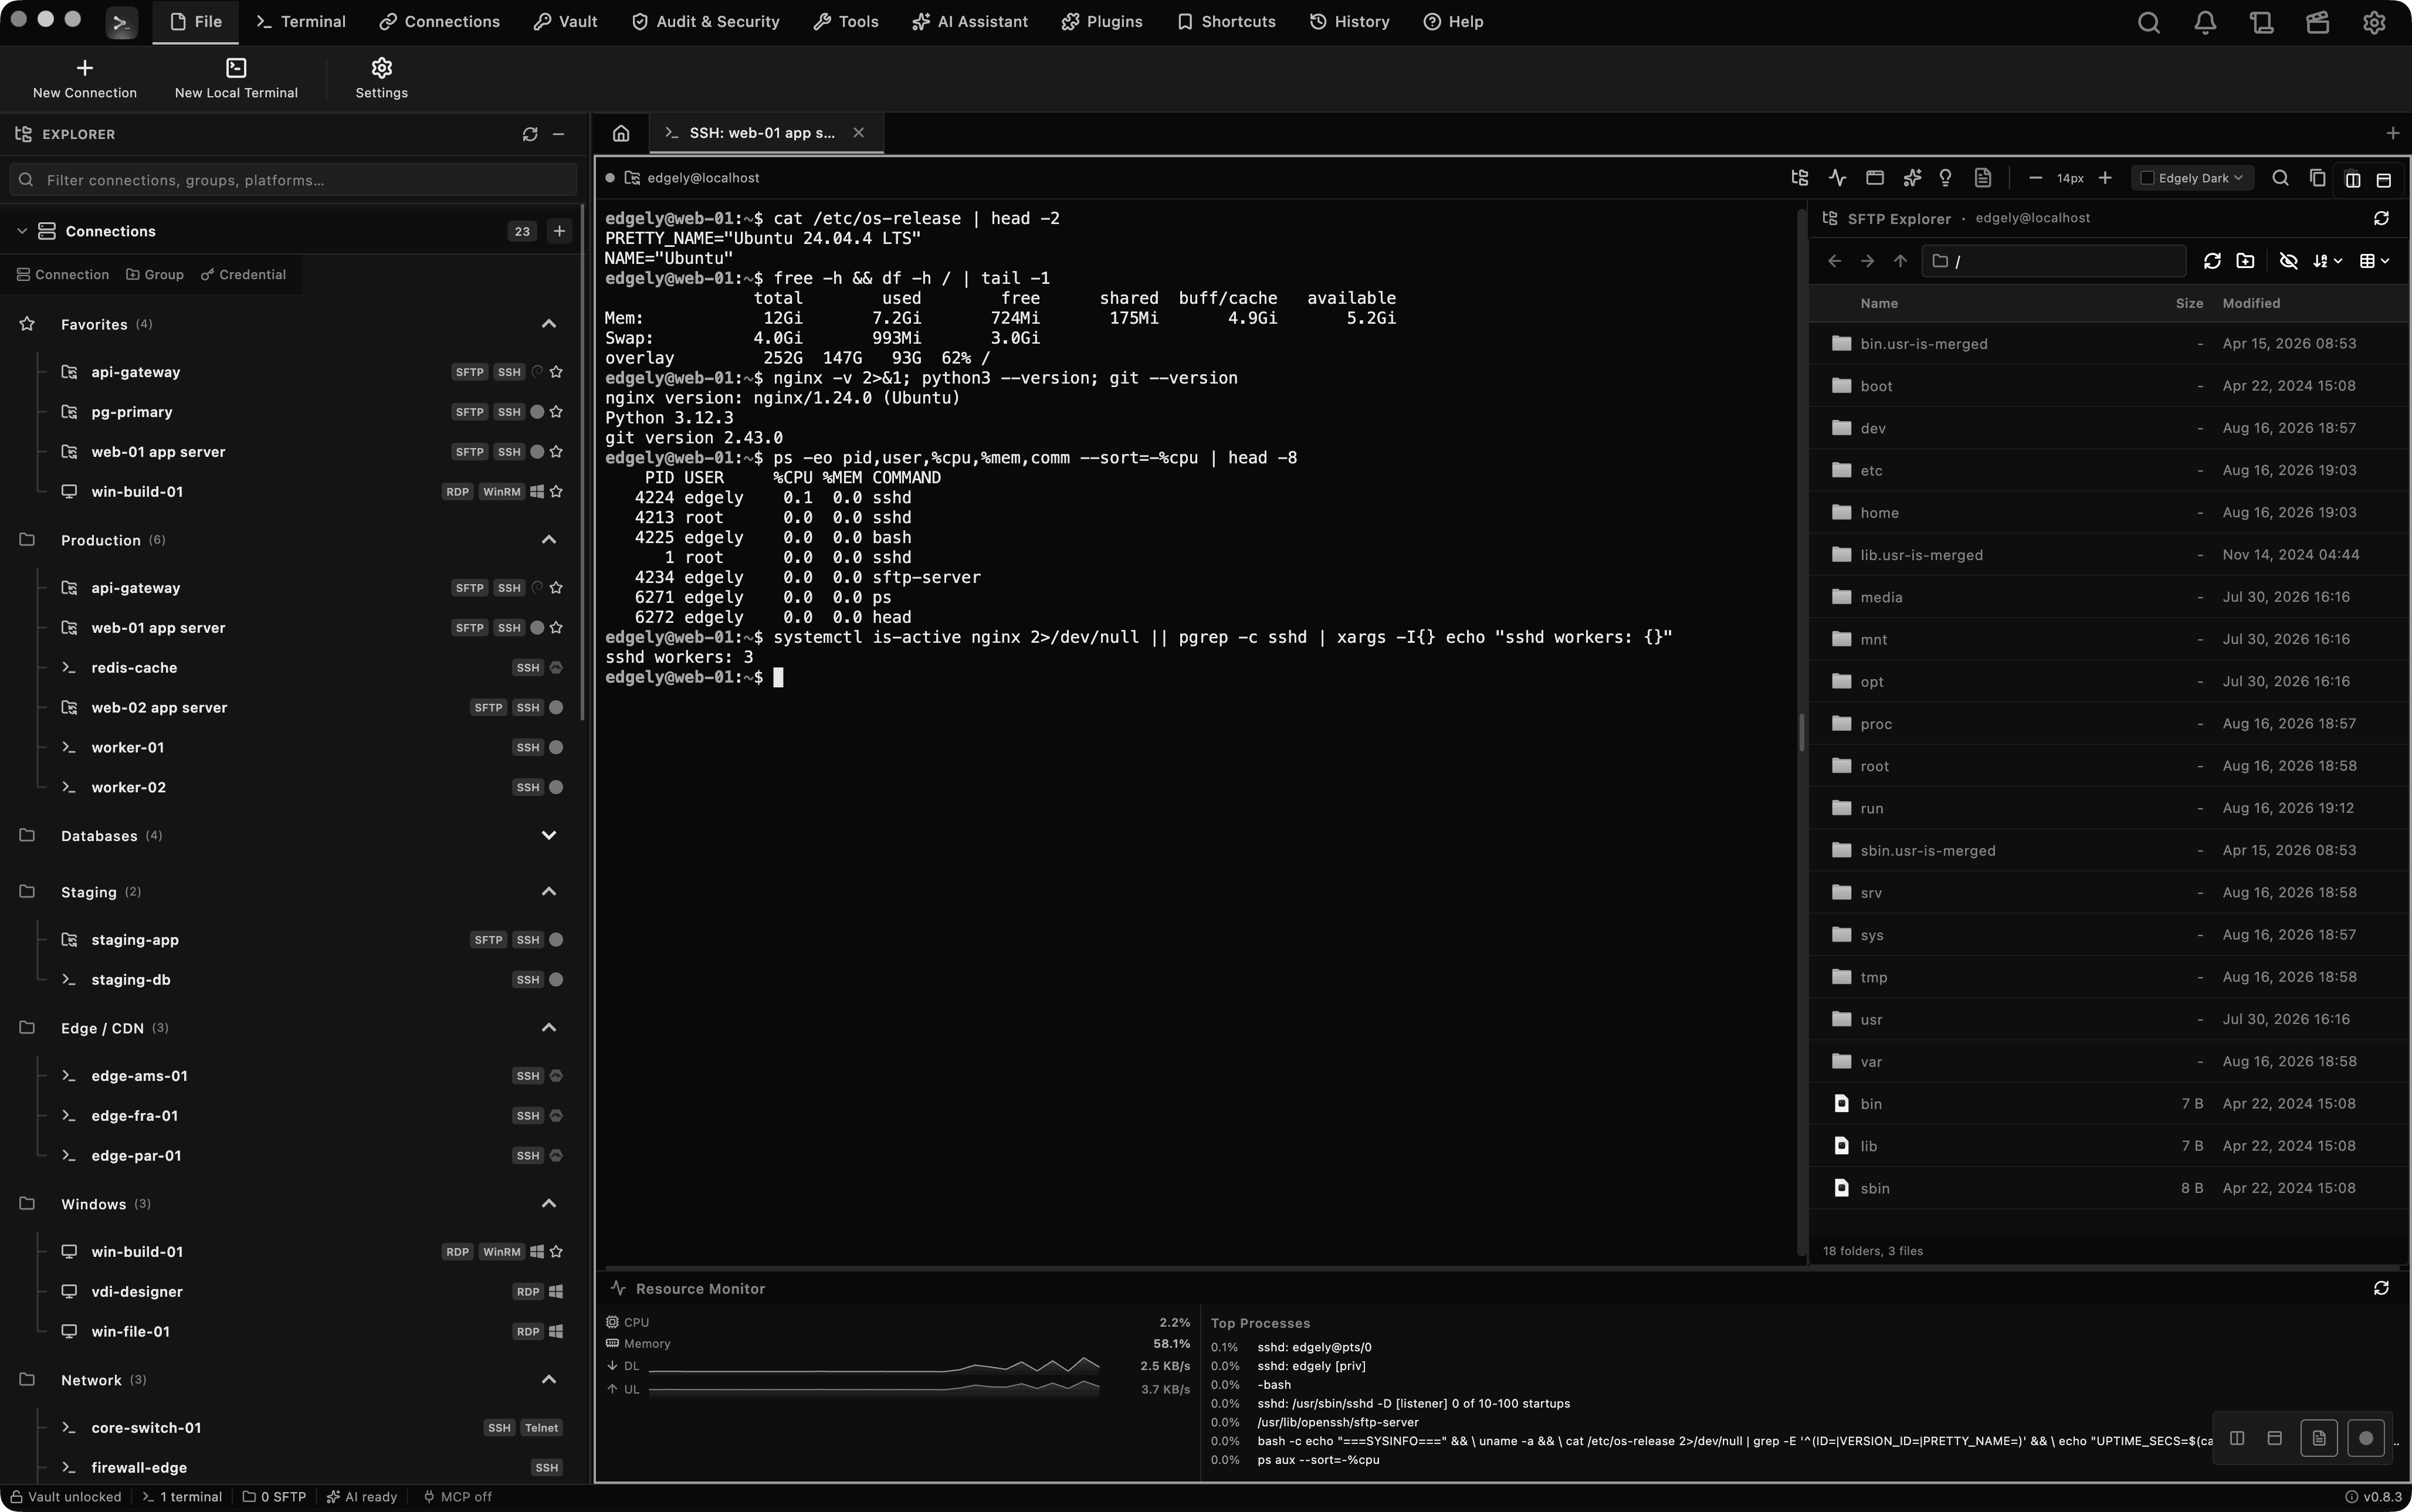
Task: Toggle the split pane layout icon in terminal toolbar
Action: [2353, 179]
